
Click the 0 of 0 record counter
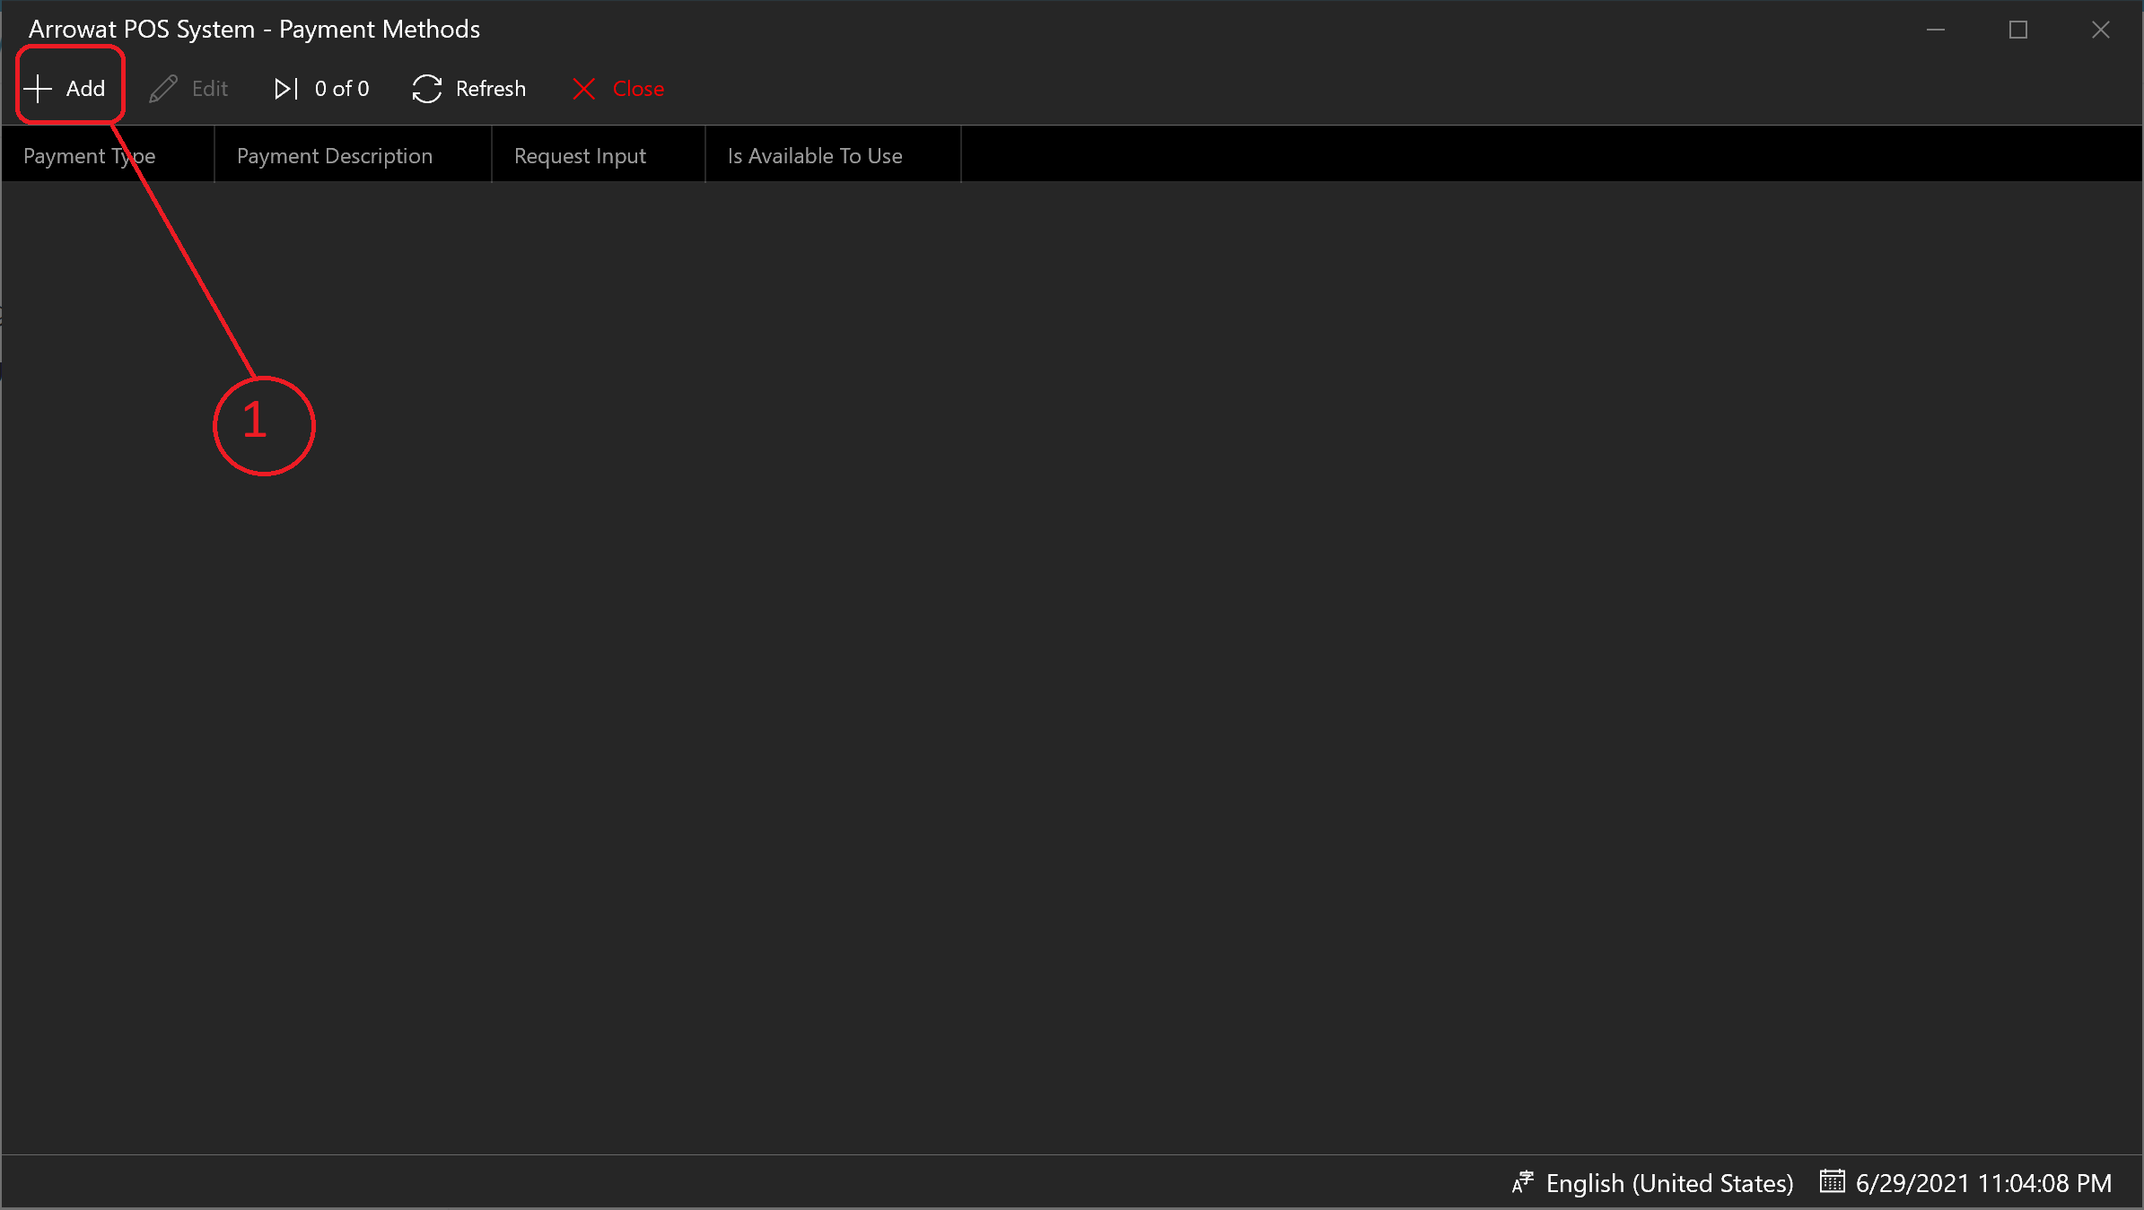click(x=342, y=88)
